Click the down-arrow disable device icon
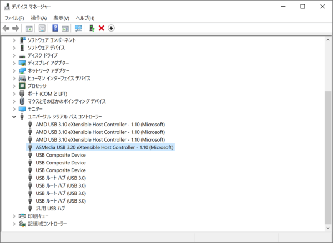Screen dimensions: 333x243 click(x=112, y=28)
